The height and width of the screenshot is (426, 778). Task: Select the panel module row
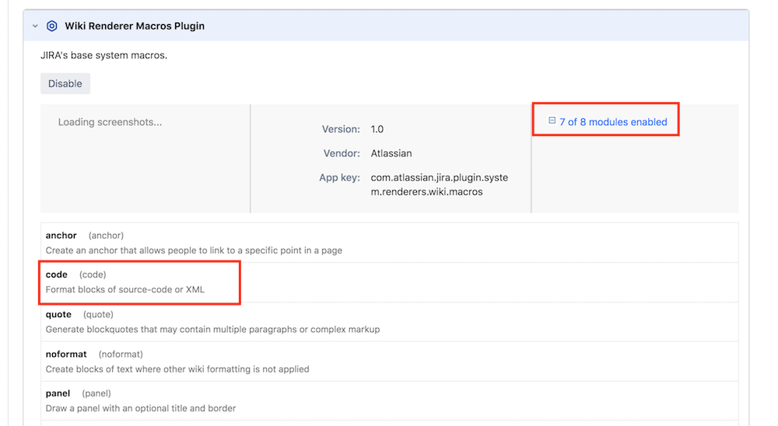point(390,400)
